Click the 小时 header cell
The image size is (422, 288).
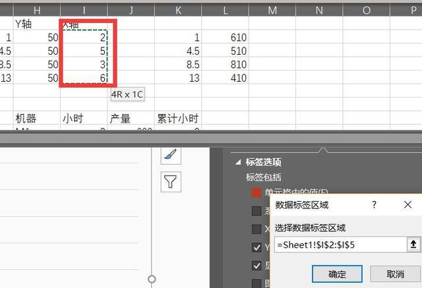click(84, 118)
